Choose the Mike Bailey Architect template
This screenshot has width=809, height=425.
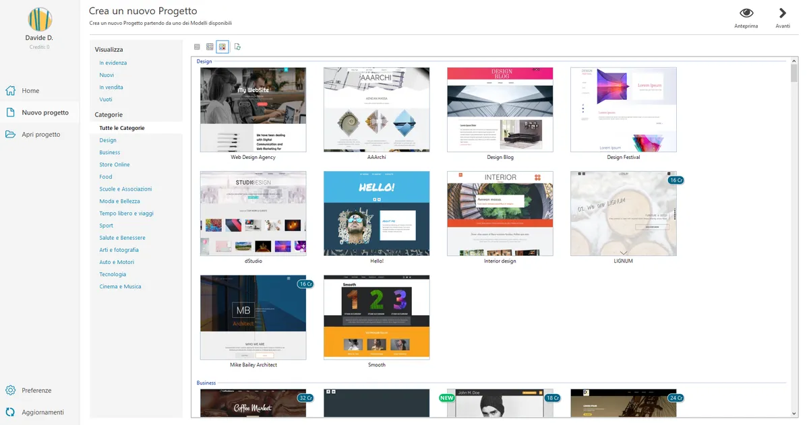[x=253, y=317]
